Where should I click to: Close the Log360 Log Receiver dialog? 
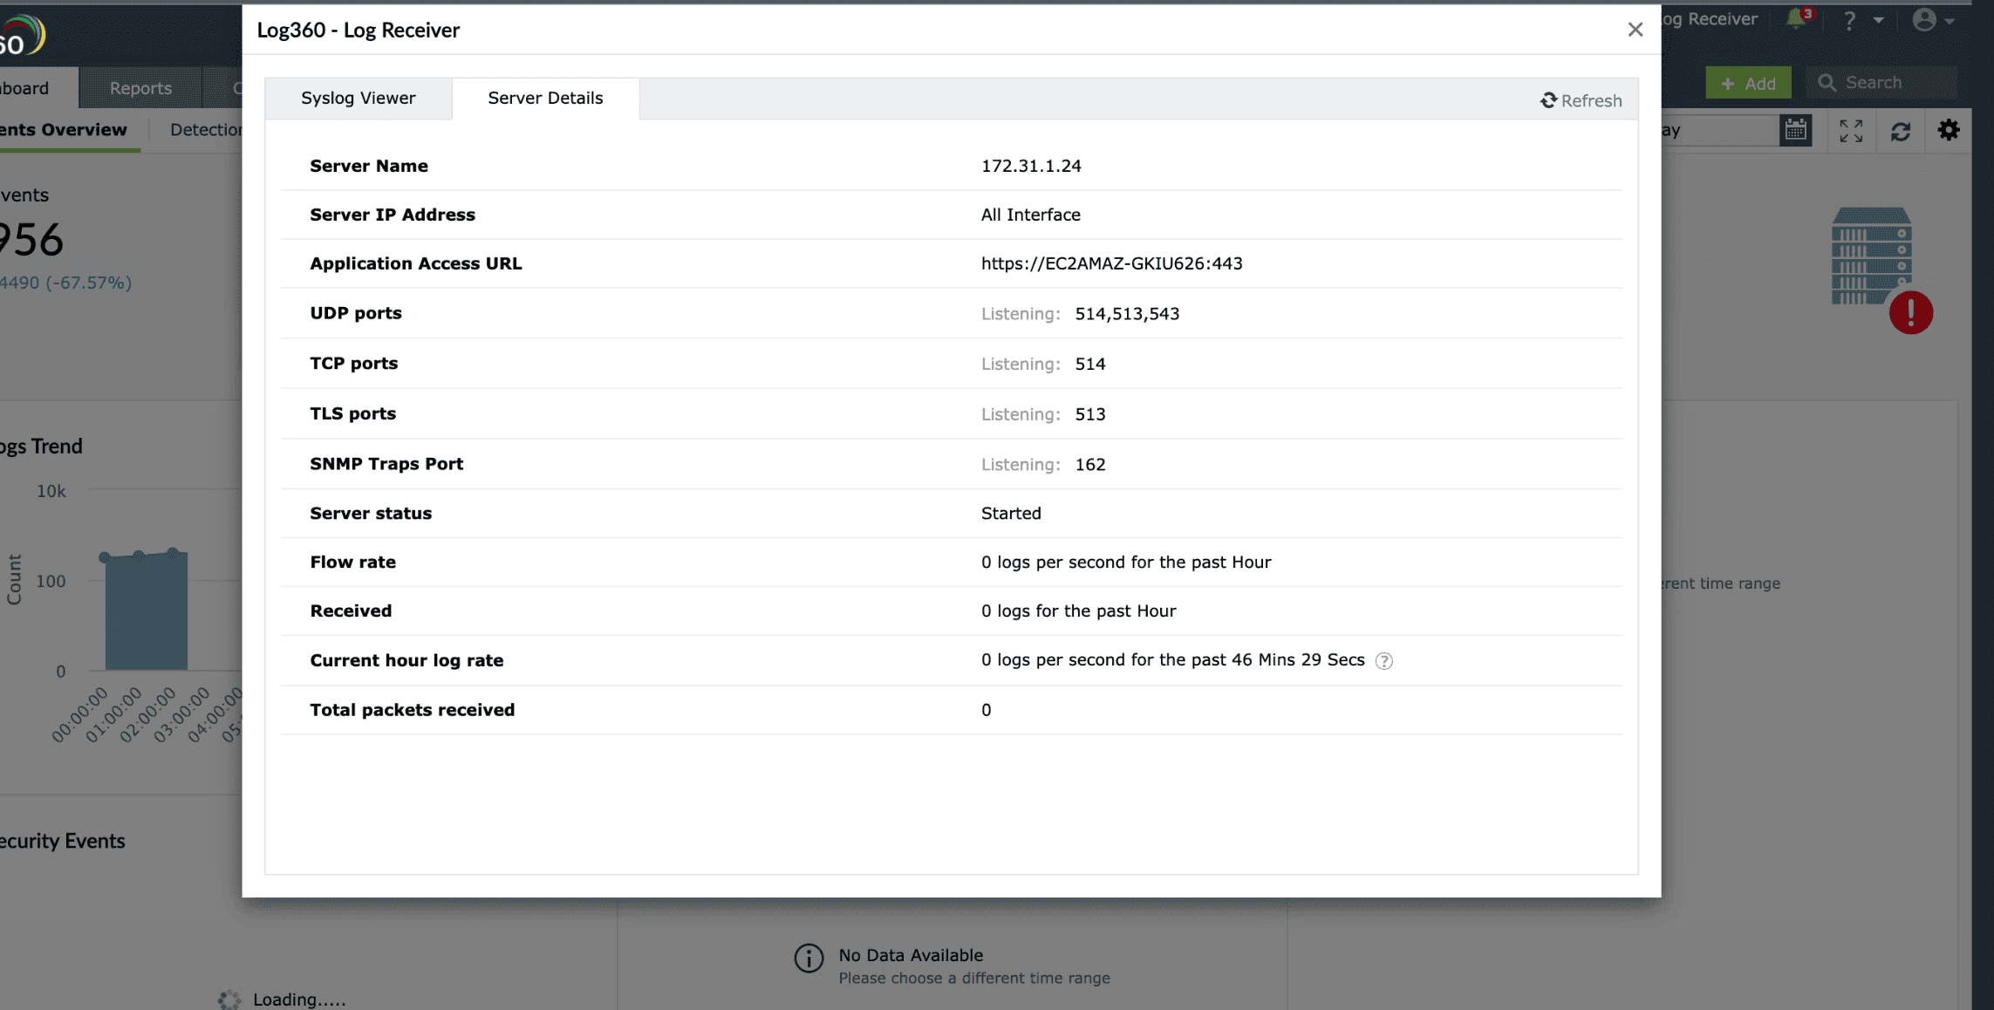click(x=1635, y=30)
